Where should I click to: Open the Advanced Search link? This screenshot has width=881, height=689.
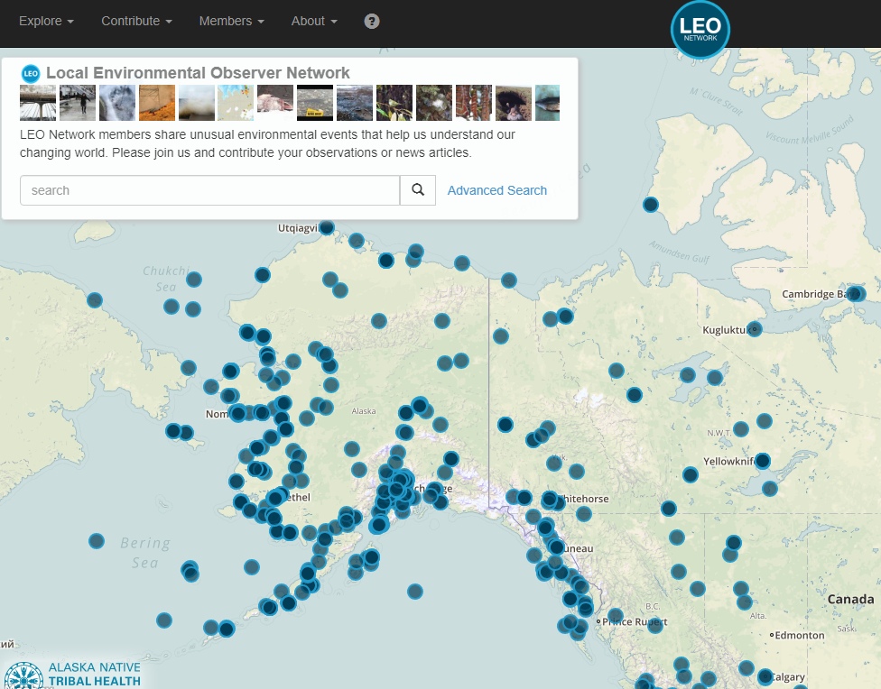[496, 190]
